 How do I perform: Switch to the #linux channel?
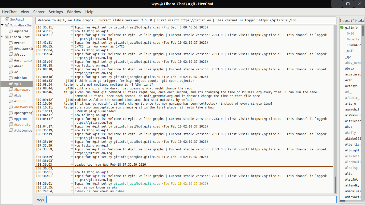point(20,101)
